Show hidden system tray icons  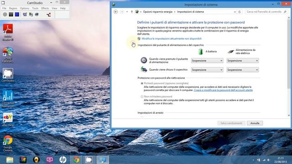pos(253,160)
